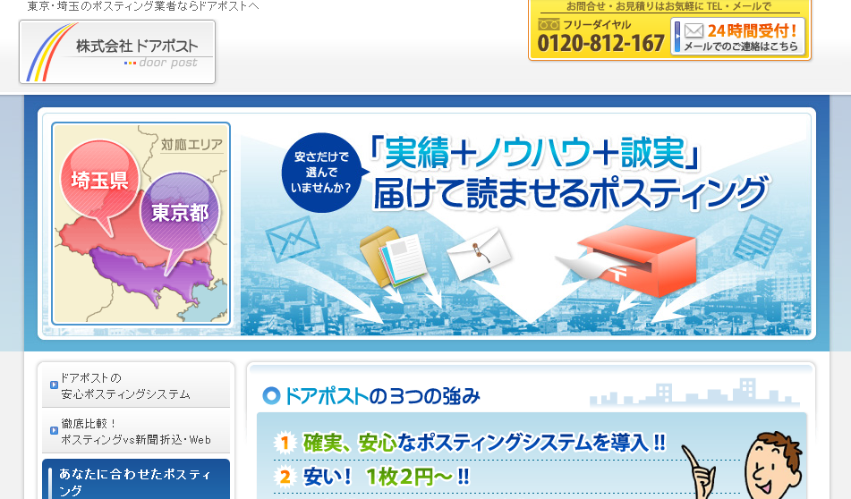Click the 実績+ノウハウ+誠実 headline
The image size is (851, 499).
point(534,153)
